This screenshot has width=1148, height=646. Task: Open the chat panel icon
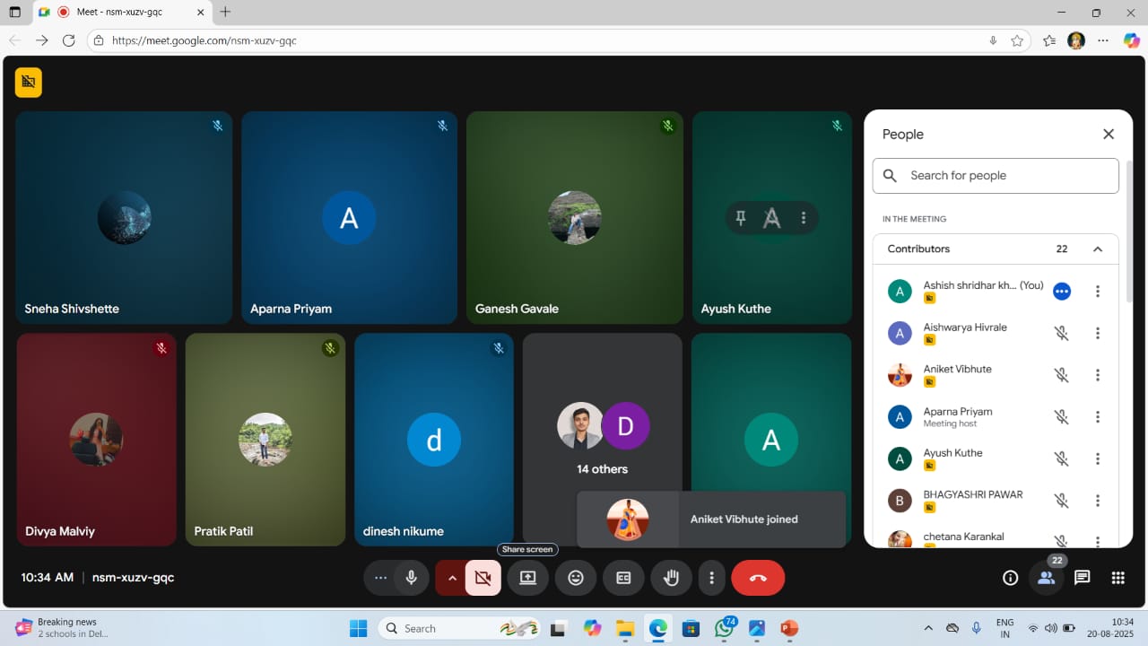click(x=1082, y=578)
